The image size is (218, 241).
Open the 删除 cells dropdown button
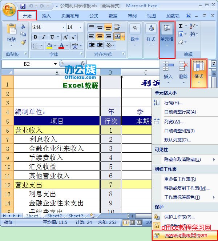click(x=183, y=72)
